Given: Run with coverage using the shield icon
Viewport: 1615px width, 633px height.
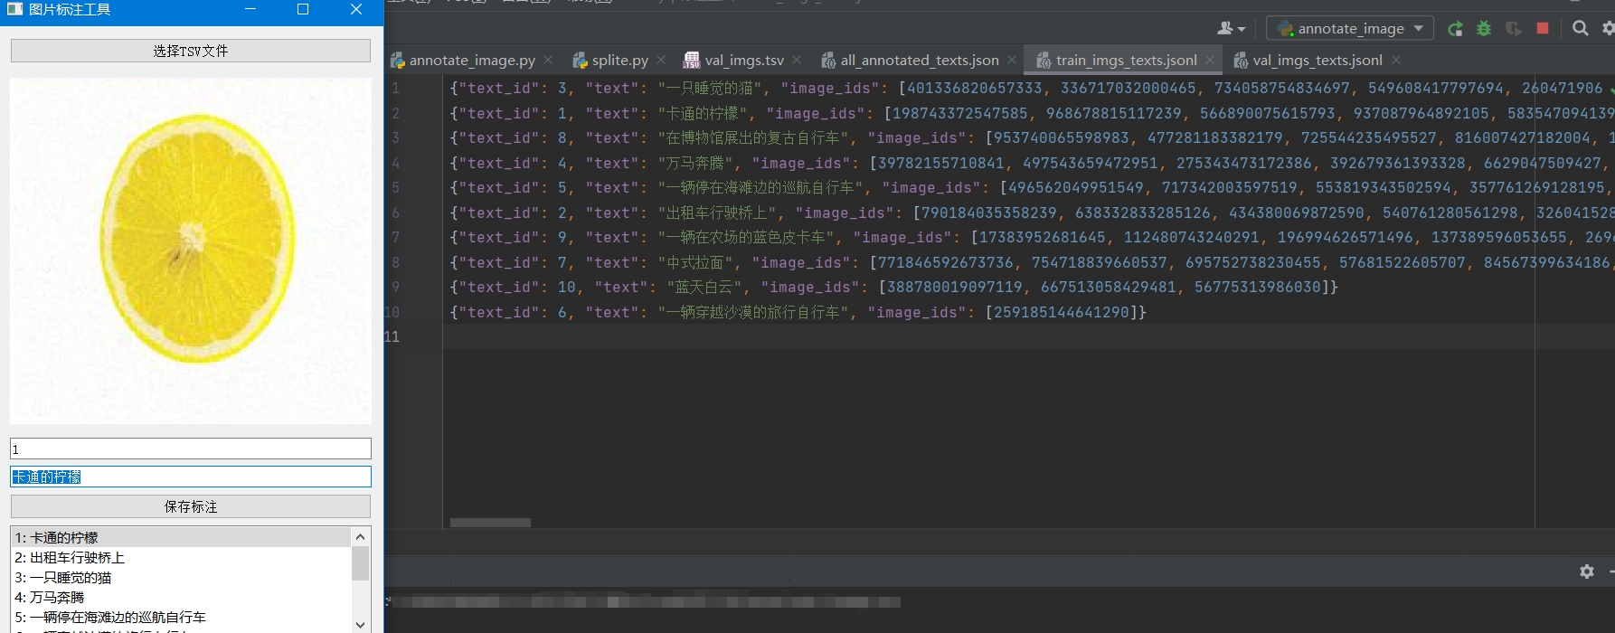Looking at the screenshot, I should pos(1513,29).
